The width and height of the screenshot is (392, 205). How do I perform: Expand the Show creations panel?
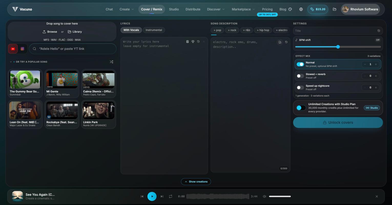pos(196,182)
